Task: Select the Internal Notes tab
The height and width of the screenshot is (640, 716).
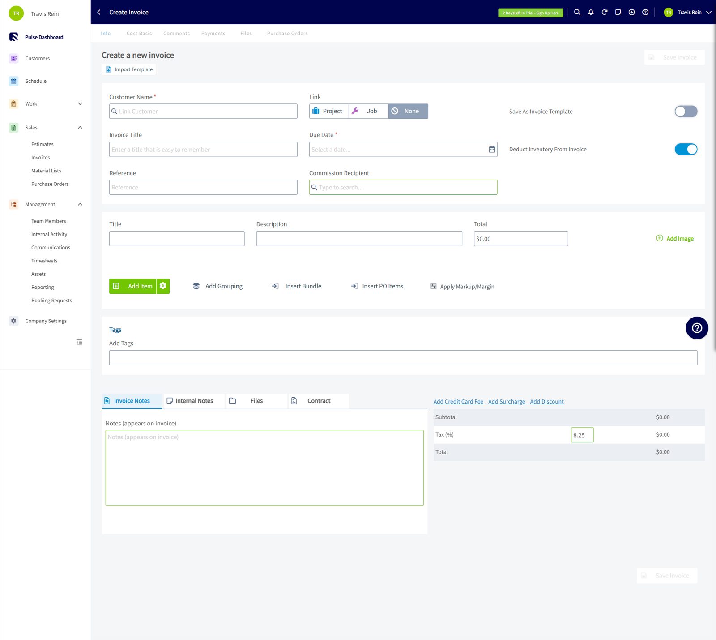Action: [x=193, y=401]
